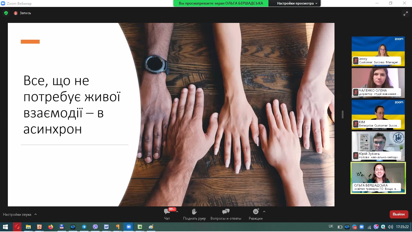Open the Reactions (Реакции) smiley icon
Image resolution: width=412 pixels, height=232 pixels.
(256, 212)
